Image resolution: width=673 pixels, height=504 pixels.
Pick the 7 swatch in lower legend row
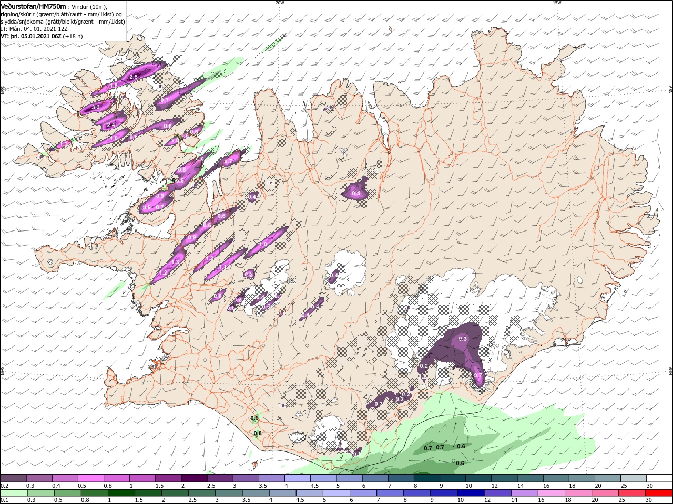390,493
